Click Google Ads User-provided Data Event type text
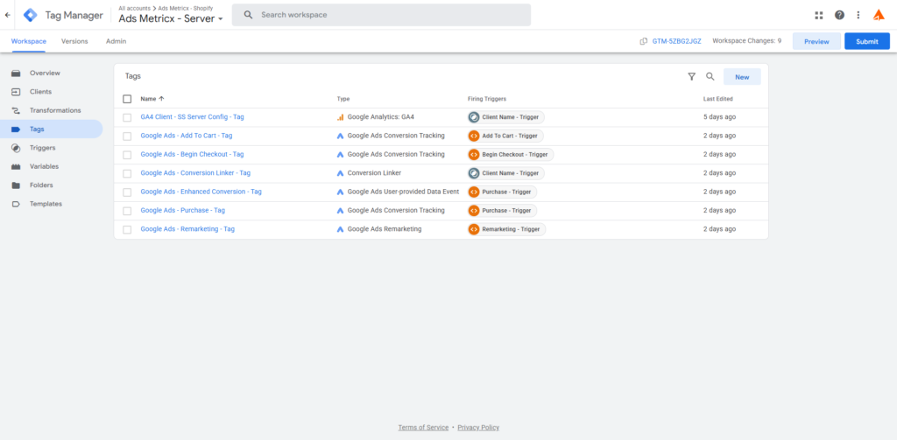Image resolution: width=897 pixels, height=440 pixels. [x=403, y=192]
